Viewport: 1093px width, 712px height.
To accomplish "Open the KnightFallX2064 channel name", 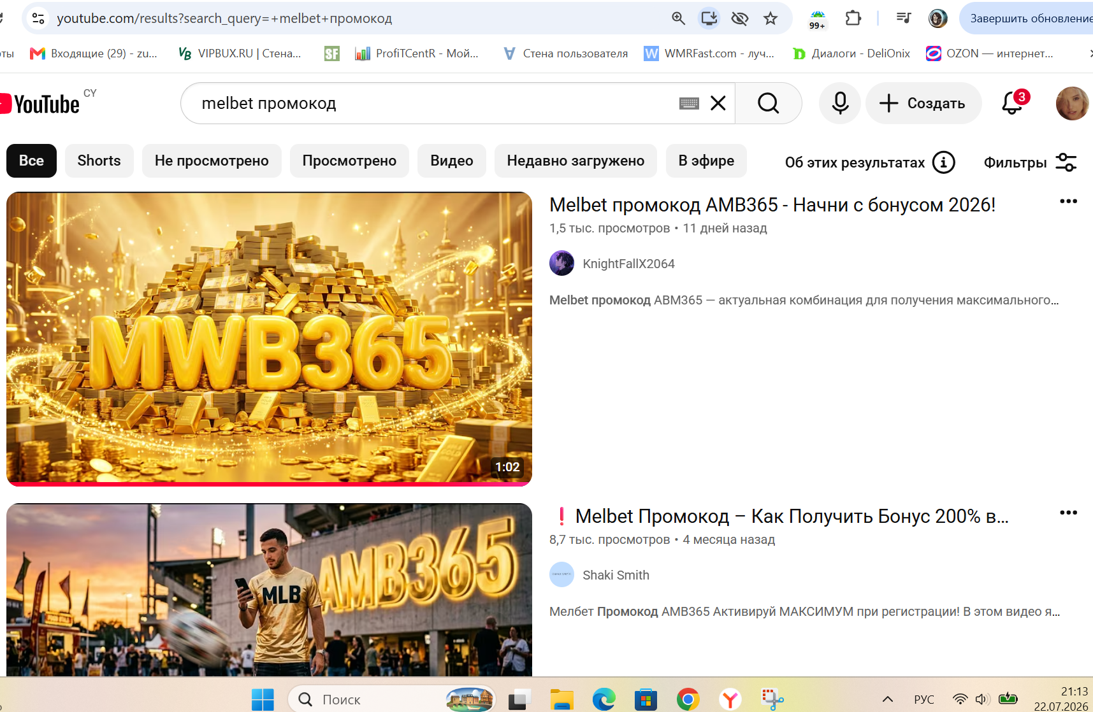I will point(628,264).
